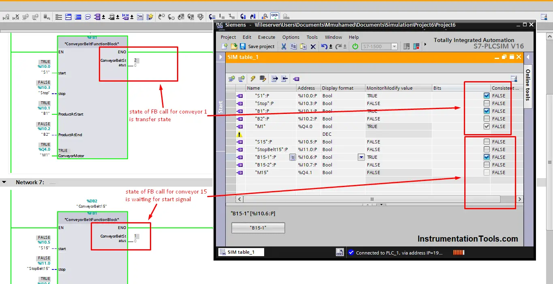Screen dimensions: 553x284
Task: Click the connection status icon in PLCSIM status bar
Action: pos(351,252)
